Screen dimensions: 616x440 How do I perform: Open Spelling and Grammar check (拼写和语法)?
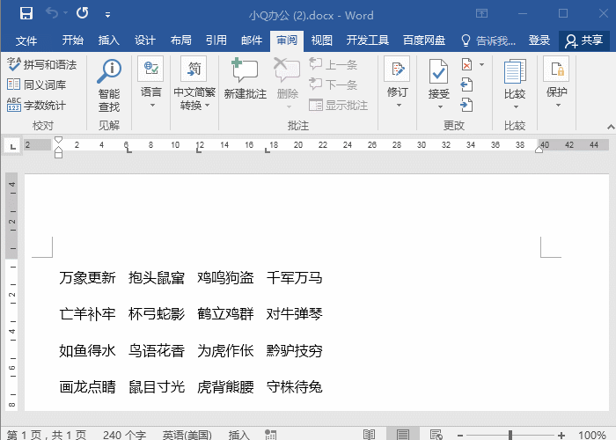(41, 64)
